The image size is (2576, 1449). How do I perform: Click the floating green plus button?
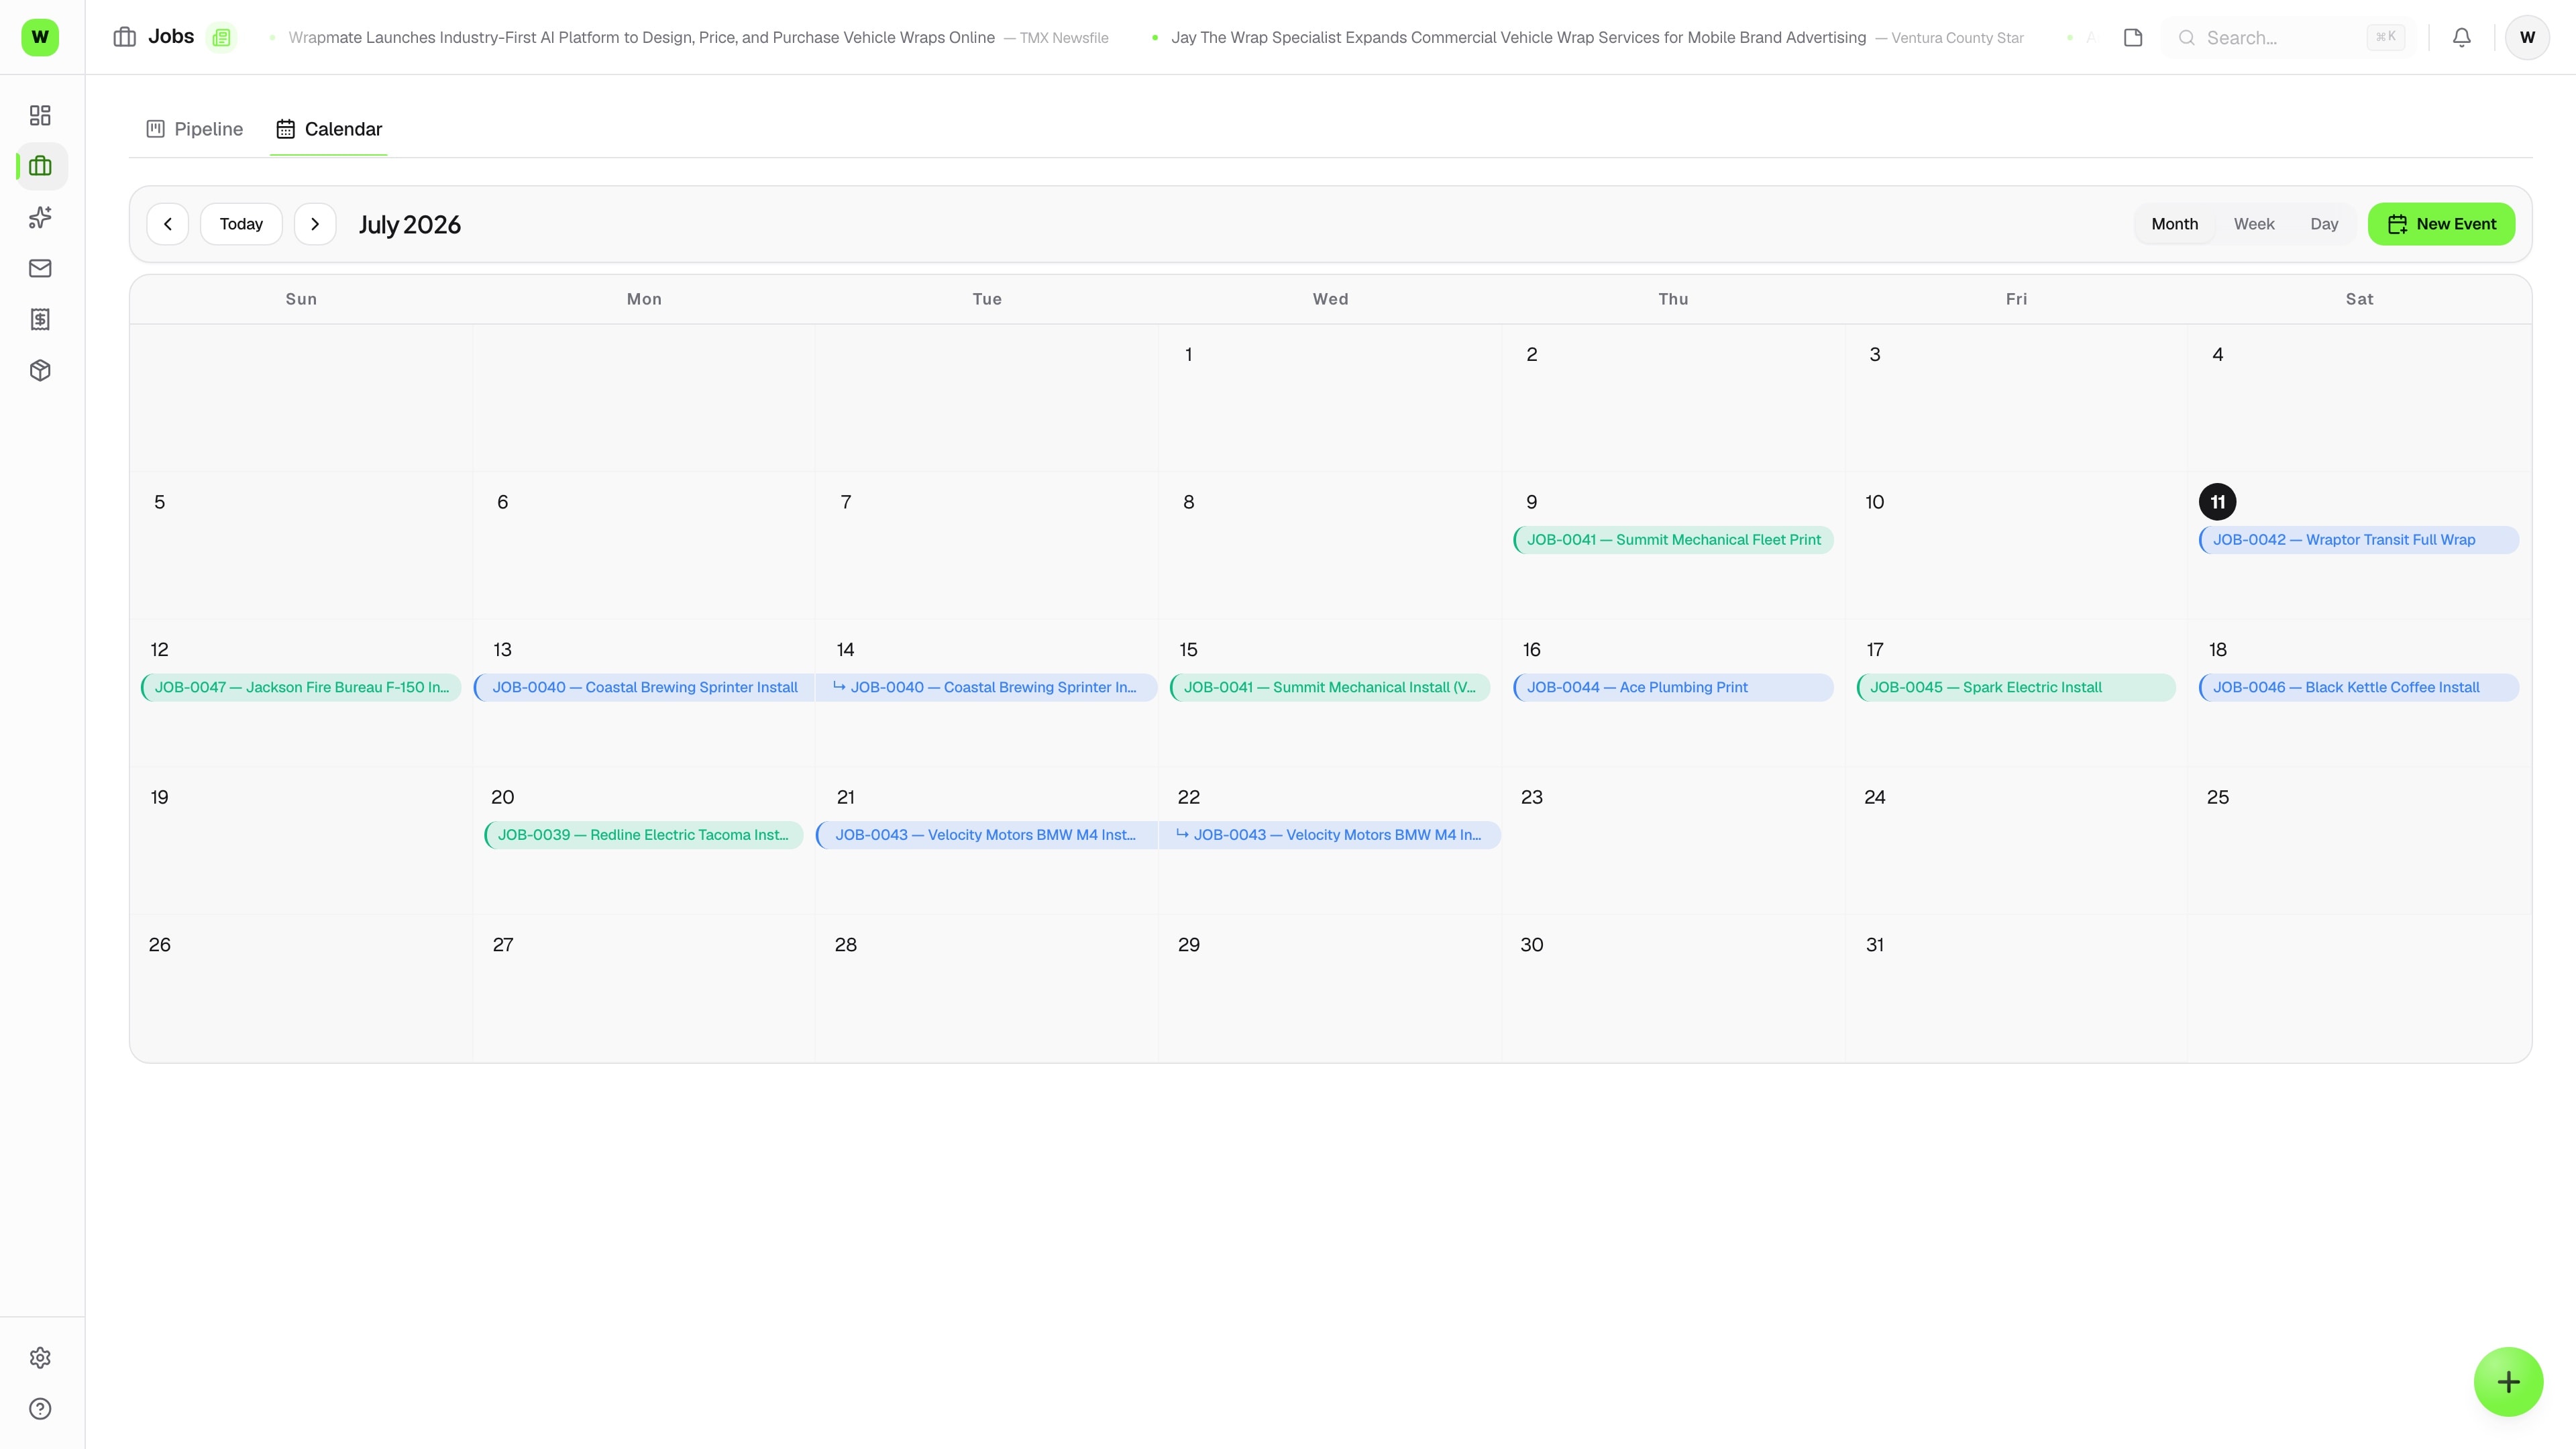pyautogui.click(x=2508, y=1382)
